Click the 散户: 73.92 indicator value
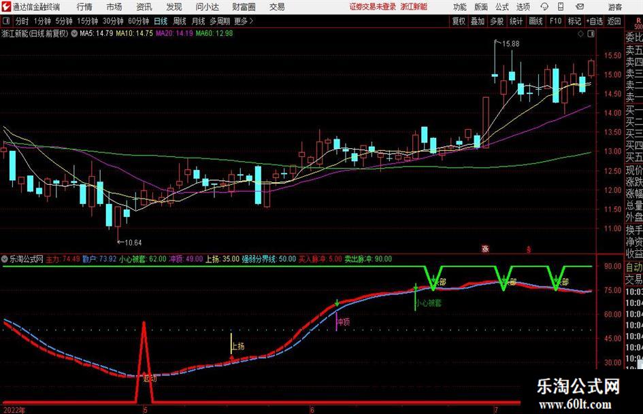The height and width of the screenshot is (414, 643). (x=99, y=259)
